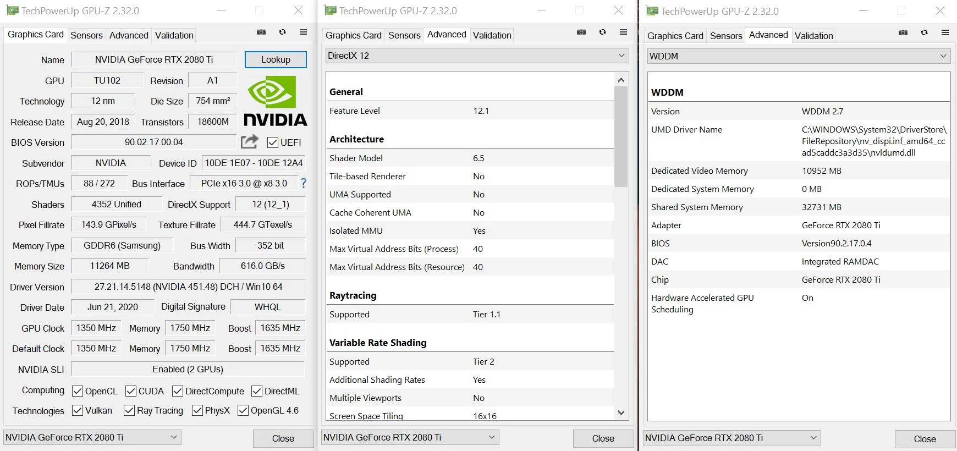Click Close button in left window
This screenshot has height=451, width=957.
pos(283,438)
